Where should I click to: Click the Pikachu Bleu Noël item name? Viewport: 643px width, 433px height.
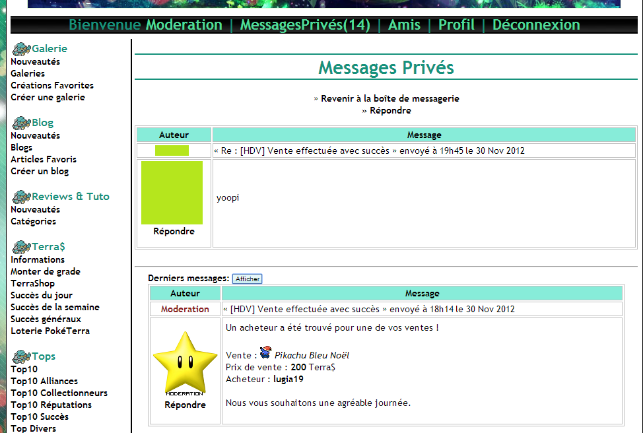(312, 355)
